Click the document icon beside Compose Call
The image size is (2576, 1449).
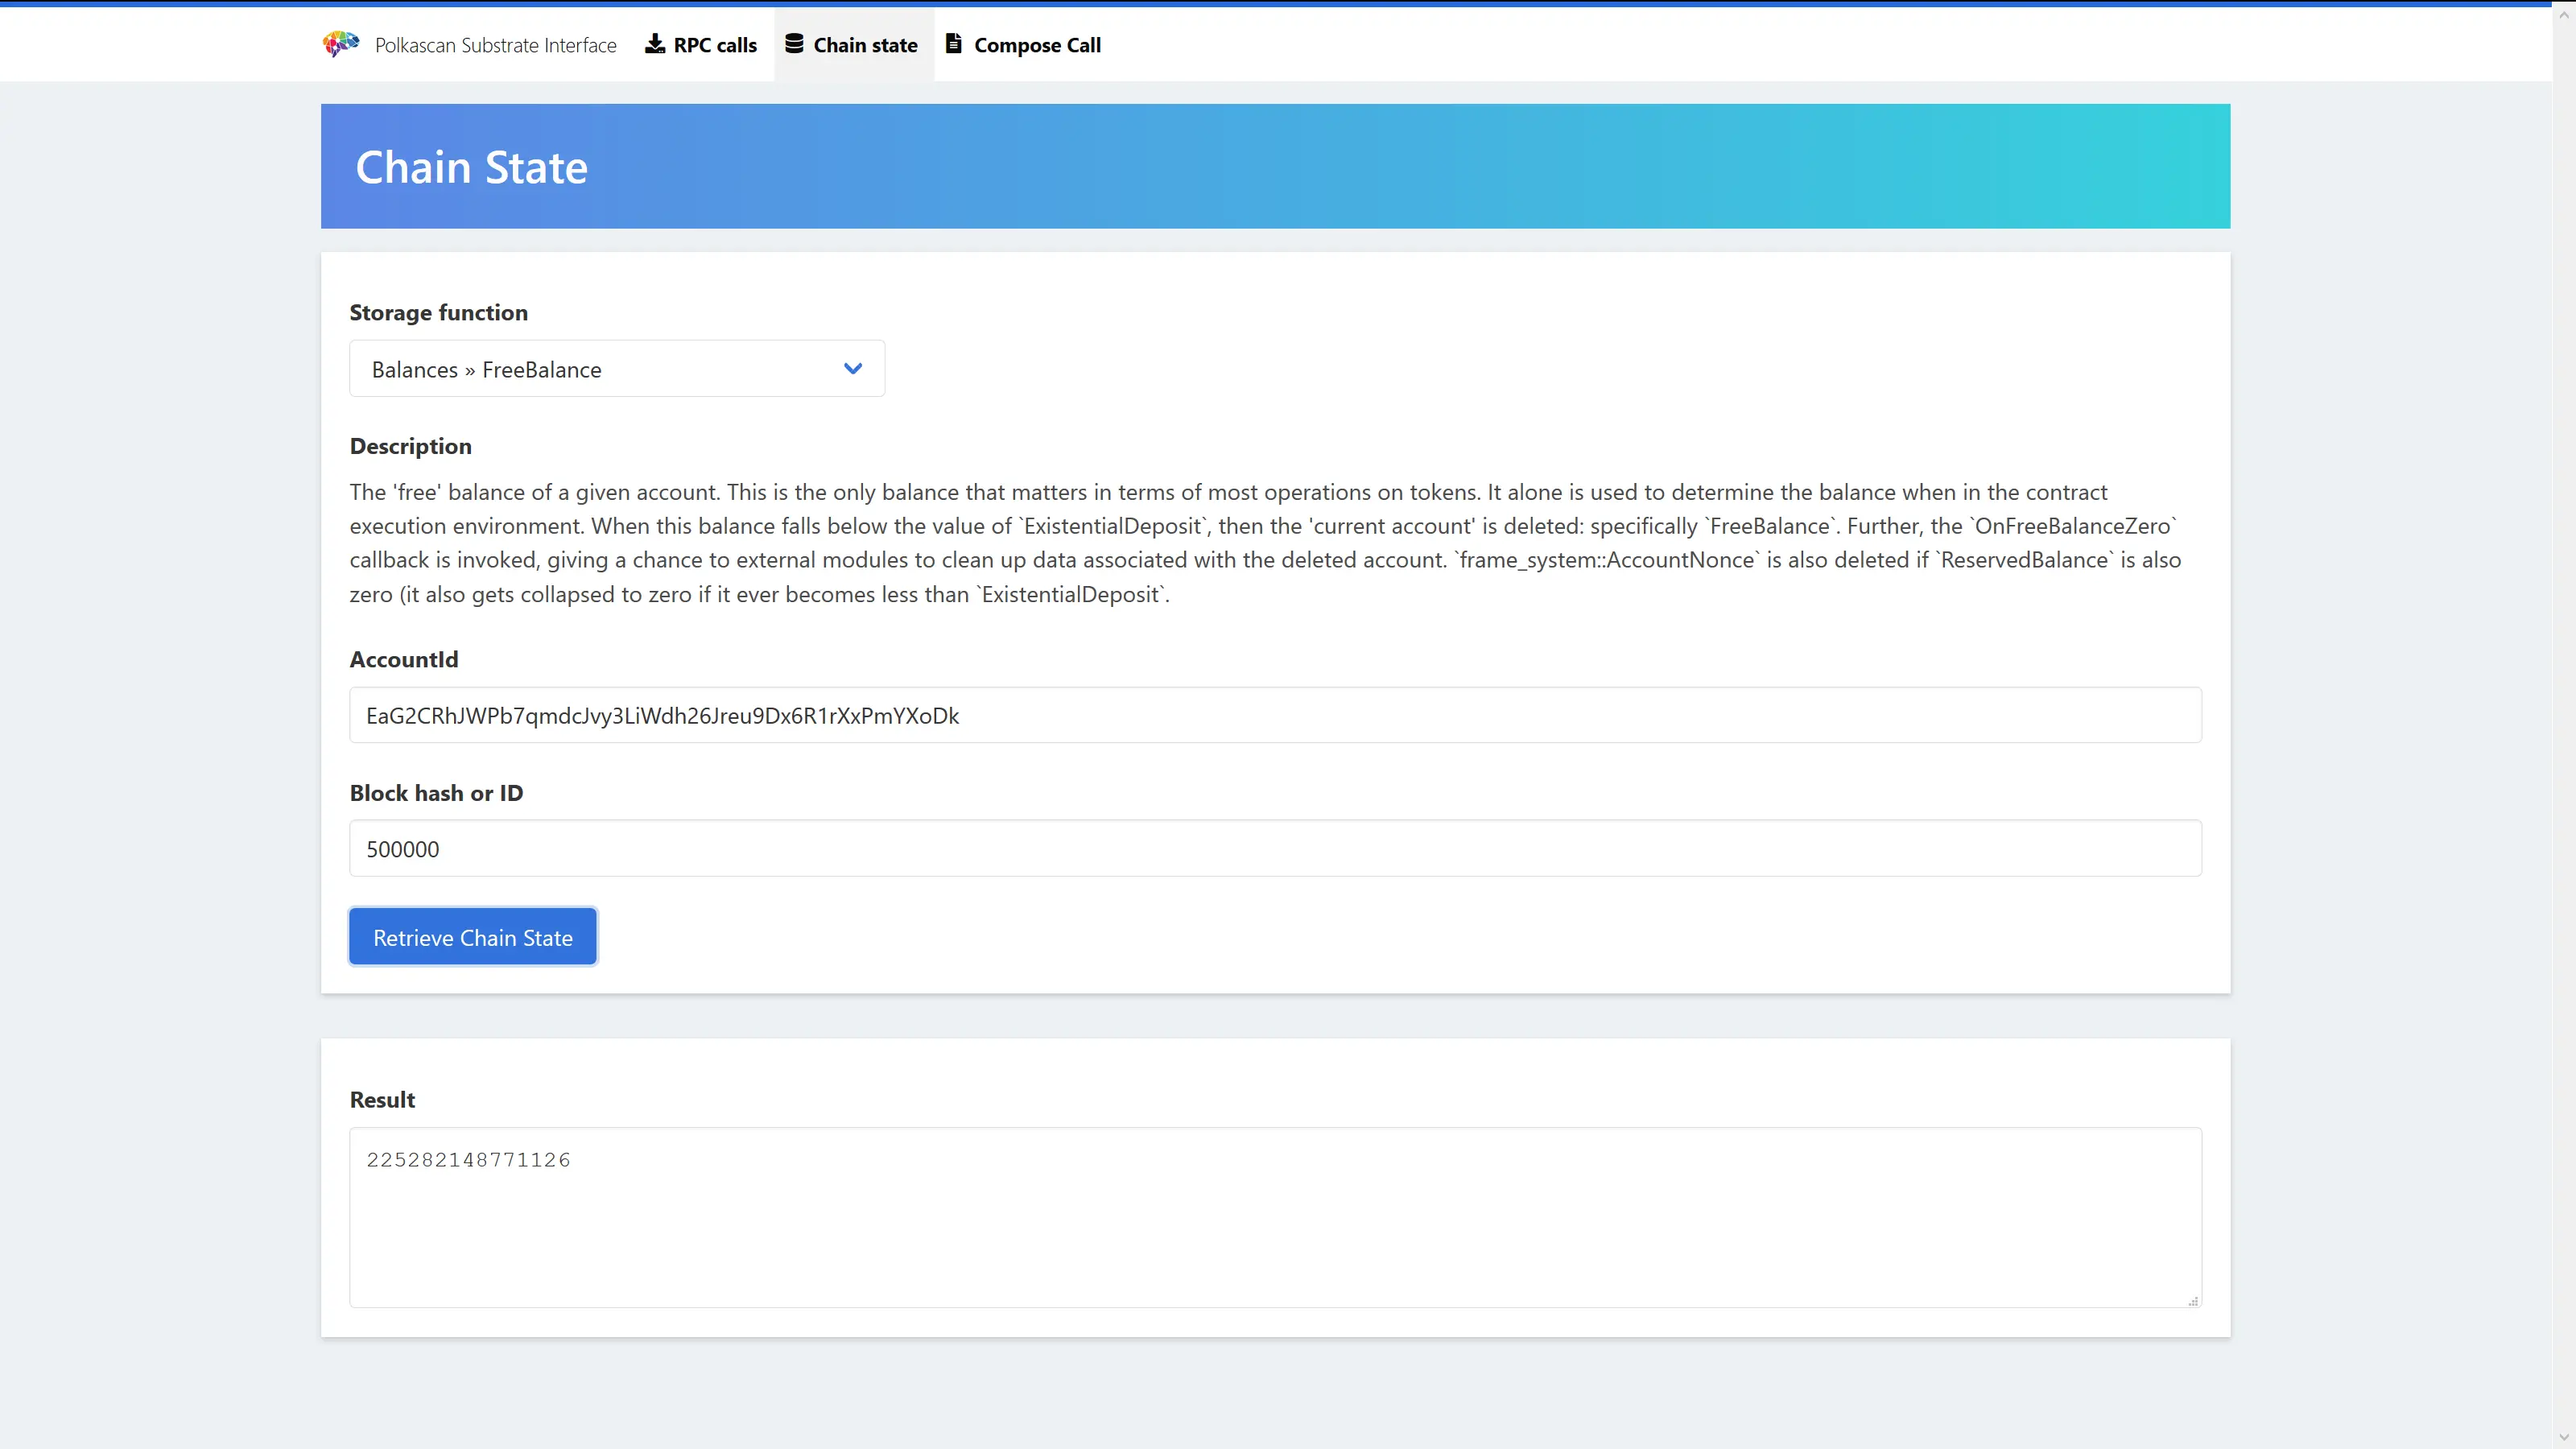pyautogui.click(x=954, y=44)
